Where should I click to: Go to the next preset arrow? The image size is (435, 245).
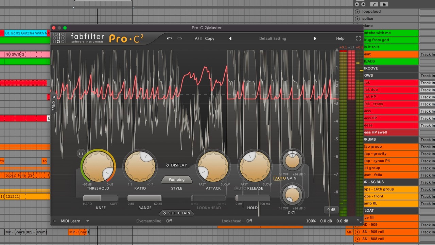[315, 38]
